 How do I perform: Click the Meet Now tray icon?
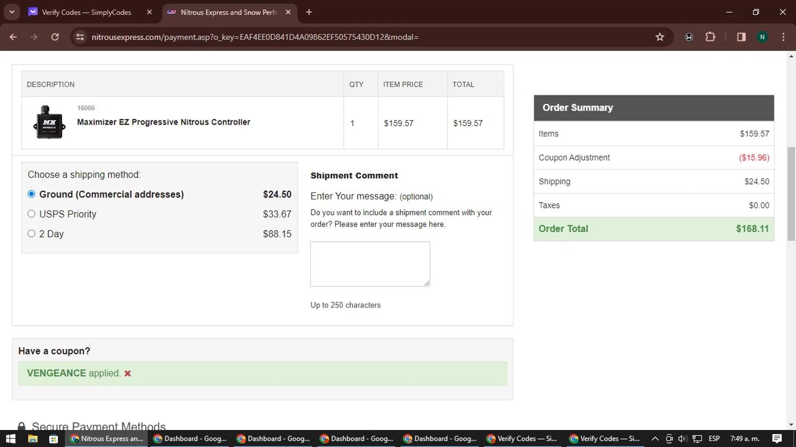pos(669,439)
